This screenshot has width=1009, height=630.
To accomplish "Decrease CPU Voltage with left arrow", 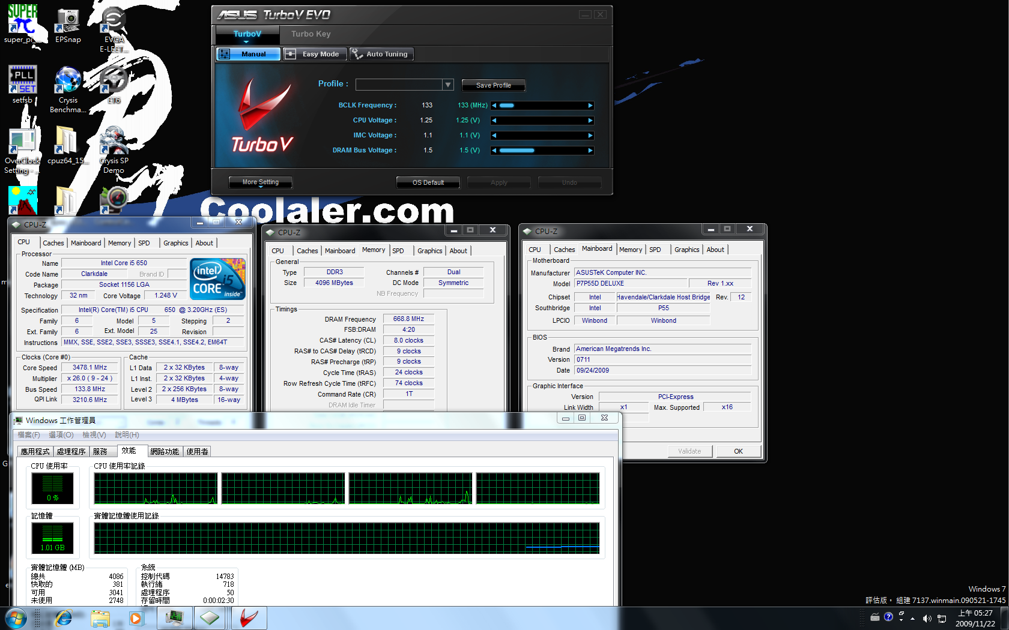I will click(494, 121).
